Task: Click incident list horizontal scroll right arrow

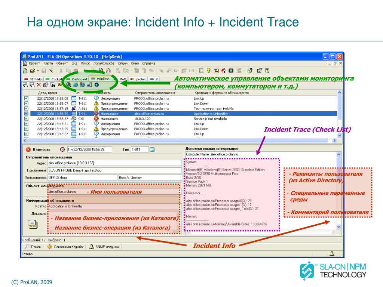Action: 335,141
